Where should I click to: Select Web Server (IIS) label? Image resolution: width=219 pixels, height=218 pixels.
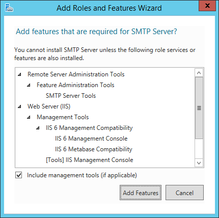click(x=49, y=106)
